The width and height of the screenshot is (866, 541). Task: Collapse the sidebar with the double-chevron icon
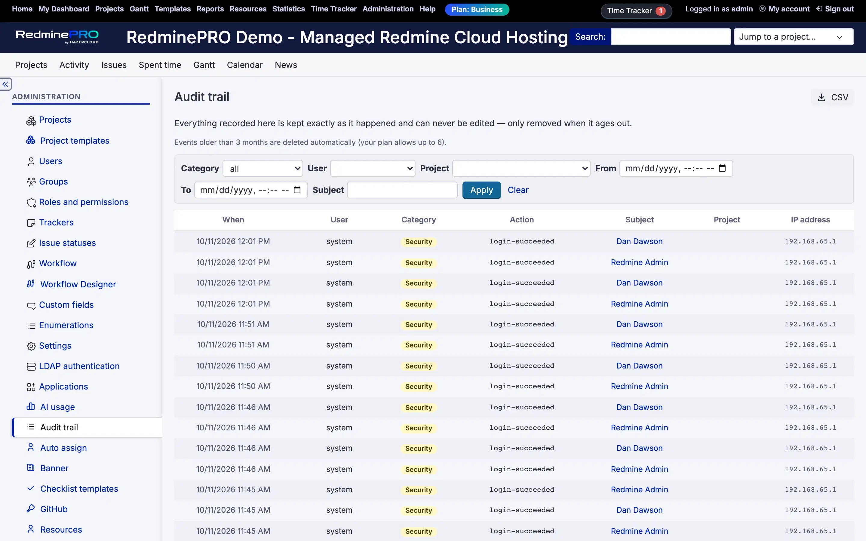(x=6, y=84)
